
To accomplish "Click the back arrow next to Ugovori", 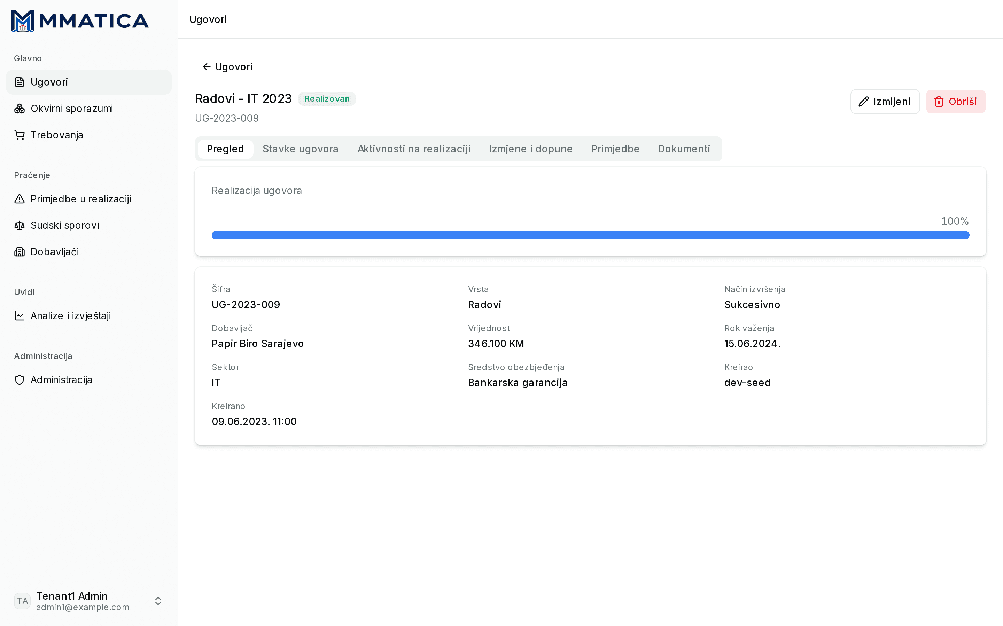I will pos(207,67).
